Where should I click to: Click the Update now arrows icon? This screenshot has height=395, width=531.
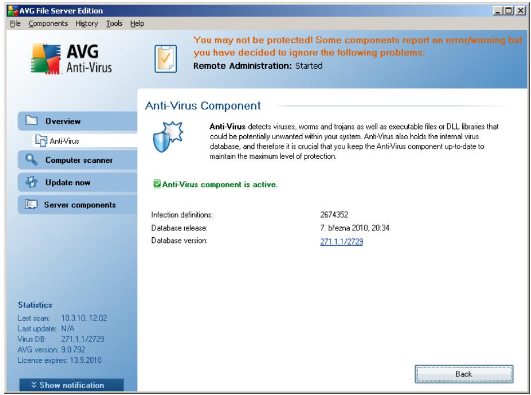click(x=32, y=182)
